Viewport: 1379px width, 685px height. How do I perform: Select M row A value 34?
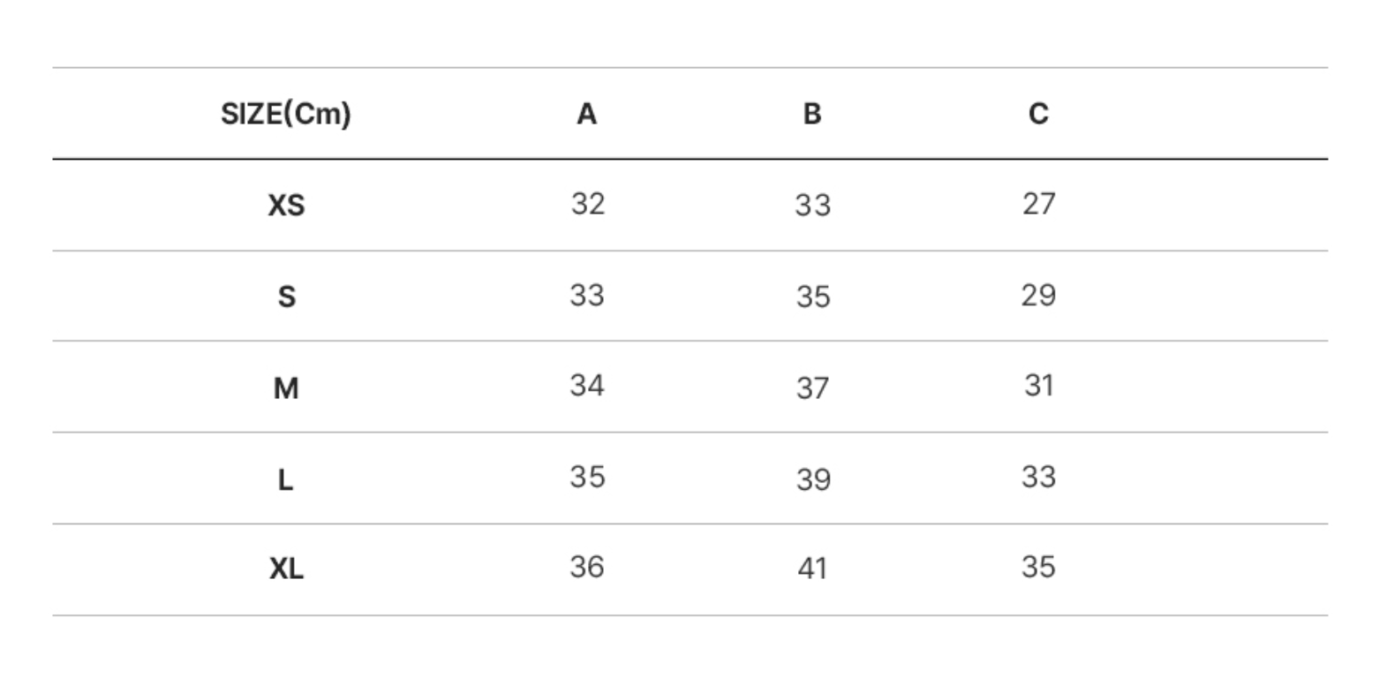(587, 386)
